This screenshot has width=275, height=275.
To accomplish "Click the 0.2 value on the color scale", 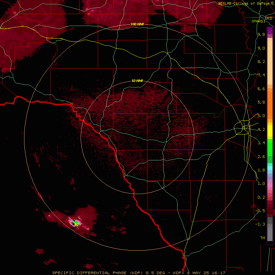I will (261, 197).
